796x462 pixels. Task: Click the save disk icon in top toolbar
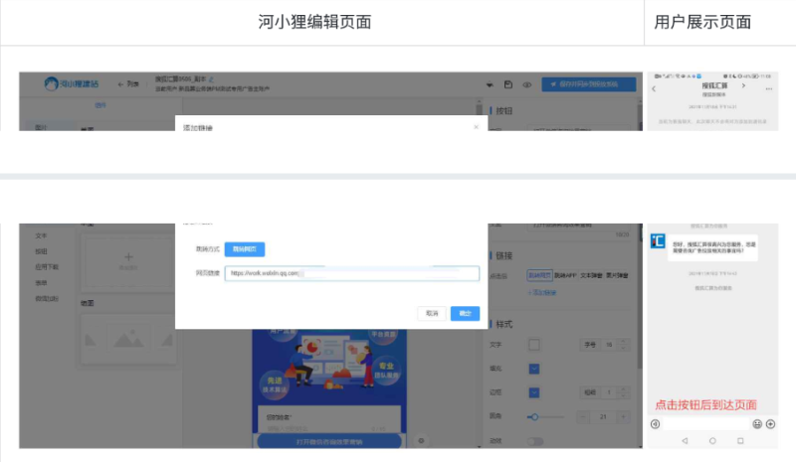(x=508, y=84)
